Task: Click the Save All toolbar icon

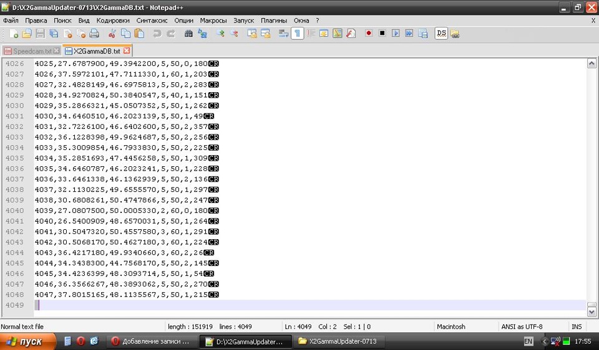Action: pyautogui.click(x=54, y=34)
